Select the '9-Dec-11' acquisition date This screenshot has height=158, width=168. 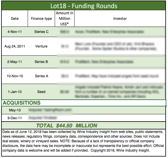15,118
